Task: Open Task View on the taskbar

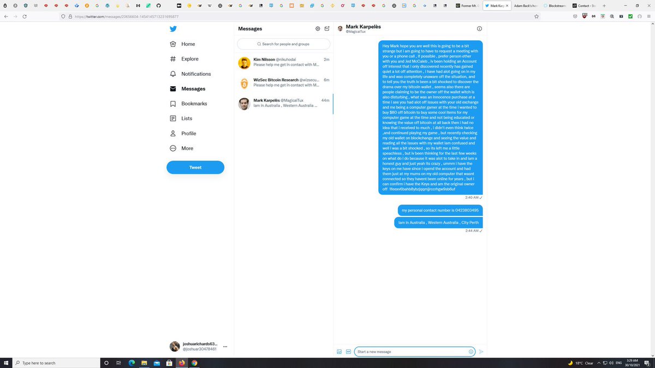Action: pyautogui.click(x=118, y=363)
